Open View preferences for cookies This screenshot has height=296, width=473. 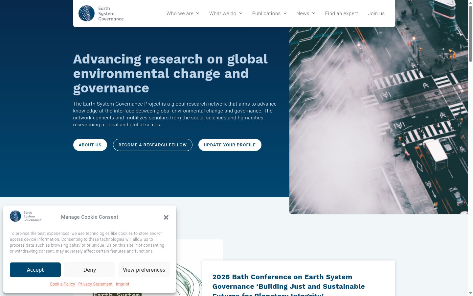coord(144,270)
